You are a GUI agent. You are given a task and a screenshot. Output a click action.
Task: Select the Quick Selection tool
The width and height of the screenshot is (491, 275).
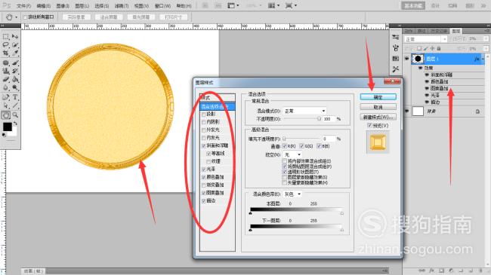14,45
